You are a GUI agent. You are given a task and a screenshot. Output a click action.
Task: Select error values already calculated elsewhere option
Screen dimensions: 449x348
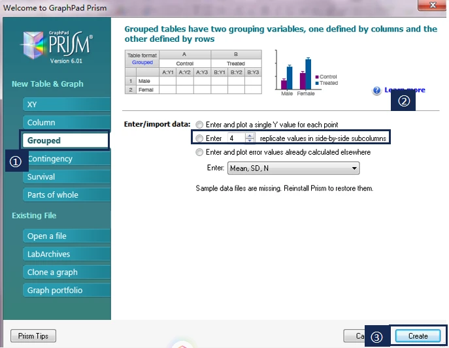(x=199, y=152)
